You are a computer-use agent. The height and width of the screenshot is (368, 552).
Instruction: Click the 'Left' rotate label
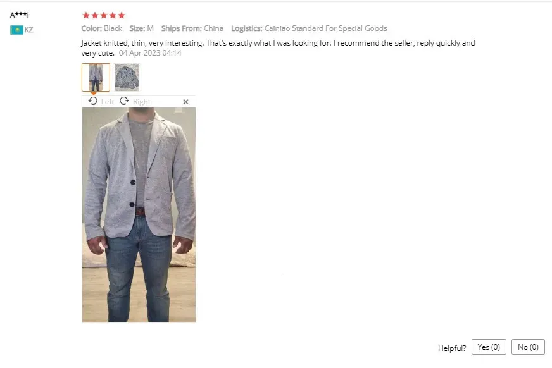(x=108, y=102)
